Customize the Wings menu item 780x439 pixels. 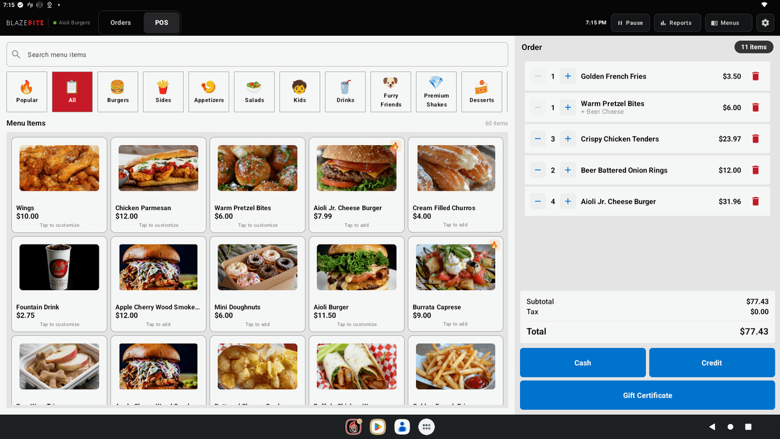tap(59, 185)
